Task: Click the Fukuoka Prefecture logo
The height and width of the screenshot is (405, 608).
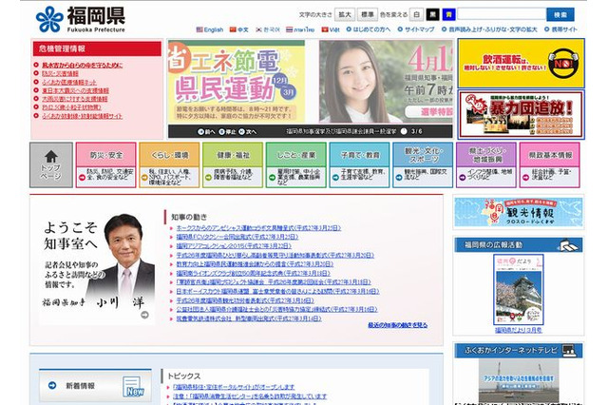Action: pyautogui.click(x=81, y=19)
